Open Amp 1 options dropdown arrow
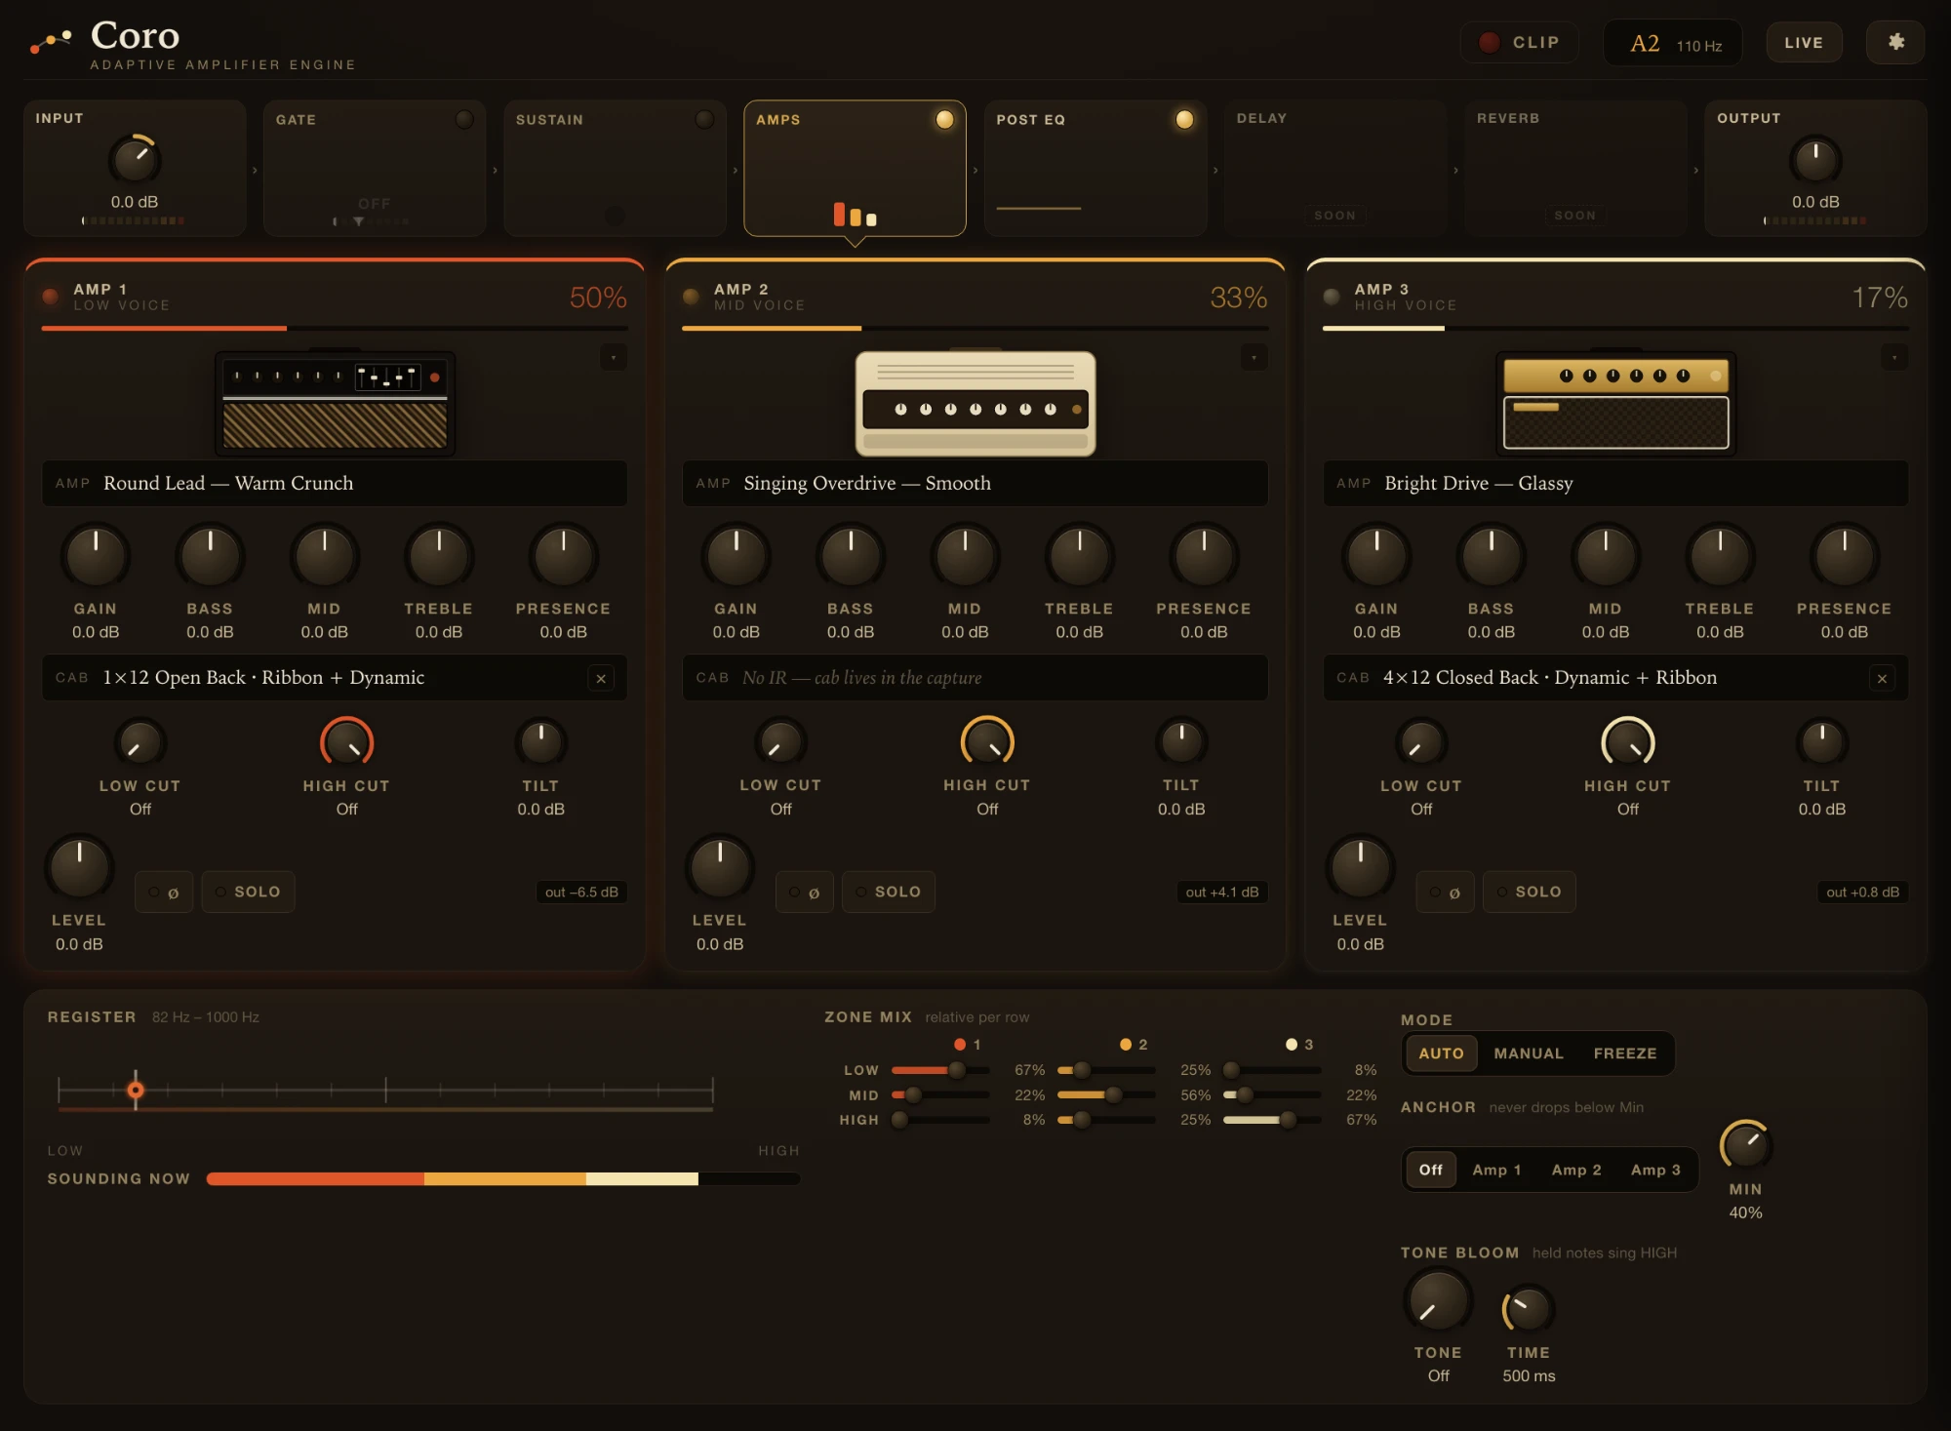The width and height of the screenshot is (1951, 1431). (x=614, y=357)
